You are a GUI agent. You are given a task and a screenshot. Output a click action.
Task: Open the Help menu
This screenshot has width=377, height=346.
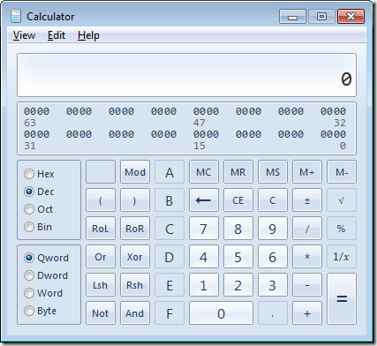(88, 35)
